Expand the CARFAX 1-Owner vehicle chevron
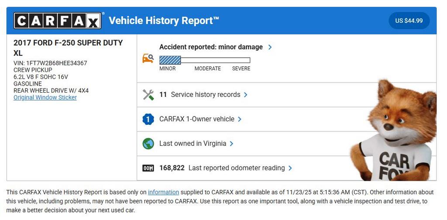Viewport: 447px width, 220px height. (240, 119)
